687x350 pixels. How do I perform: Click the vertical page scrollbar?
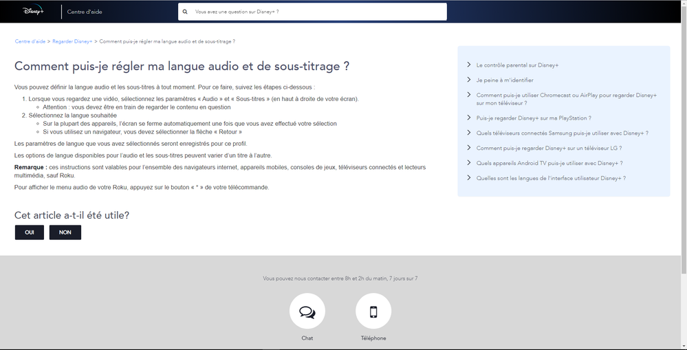click(684, 140)
